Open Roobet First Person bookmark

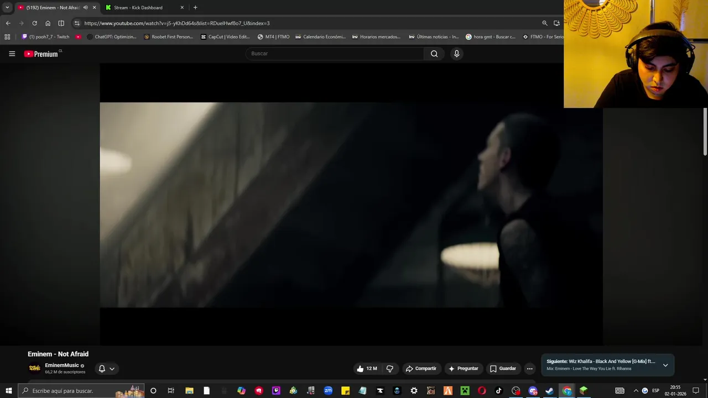pyautogui.click(x=168, y=37)
